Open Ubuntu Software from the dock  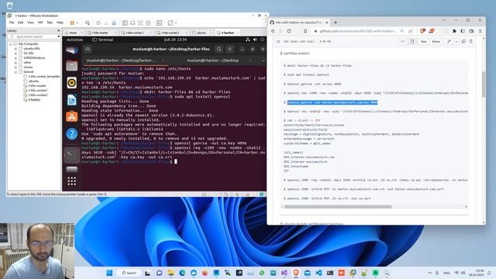72,117
